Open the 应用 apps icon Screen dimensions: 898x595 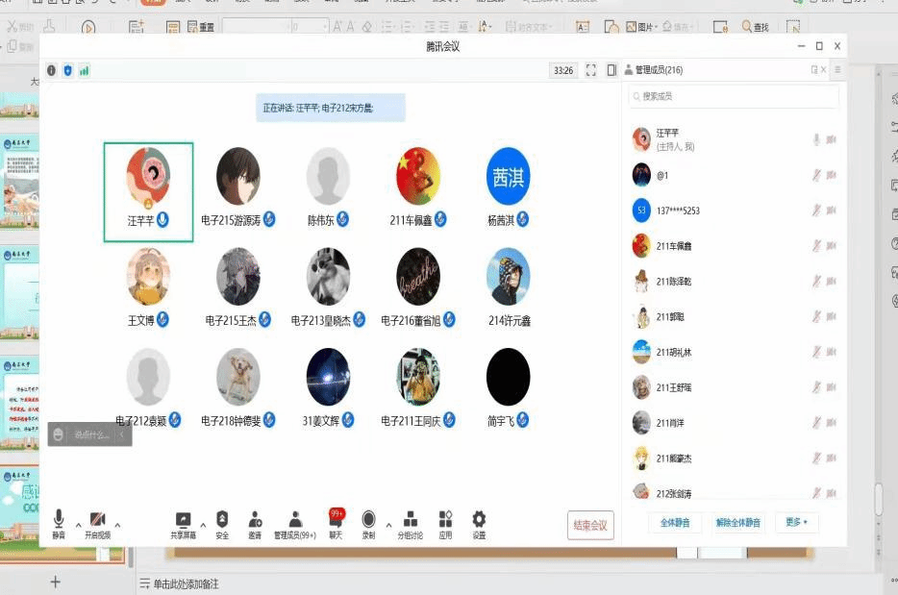tap(445, 520)
